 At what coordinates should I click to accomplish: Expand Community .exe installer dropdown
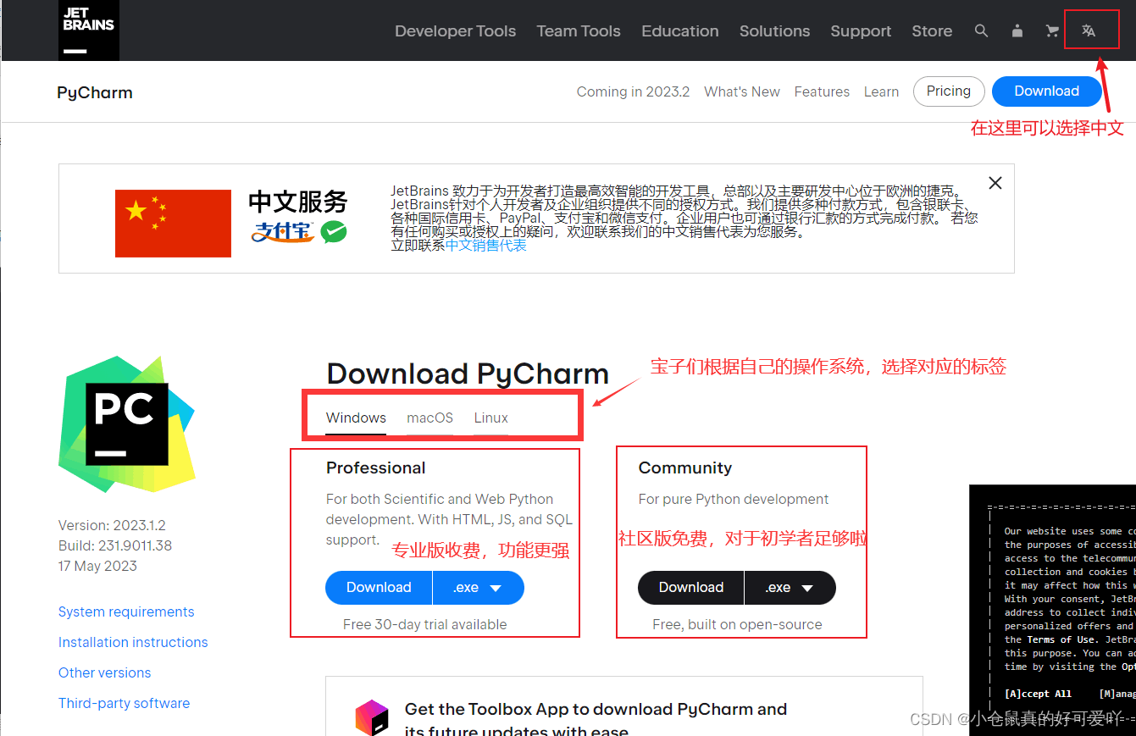click(790, 588)
